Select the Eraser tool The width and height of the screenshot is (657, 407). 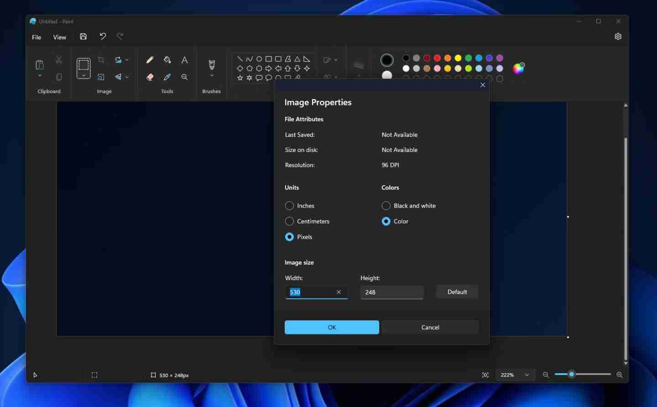point(150,77)
